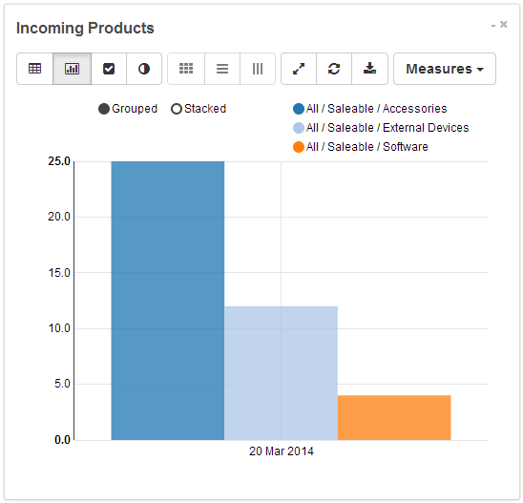Reload data with refresh icon

click(334, 69)
